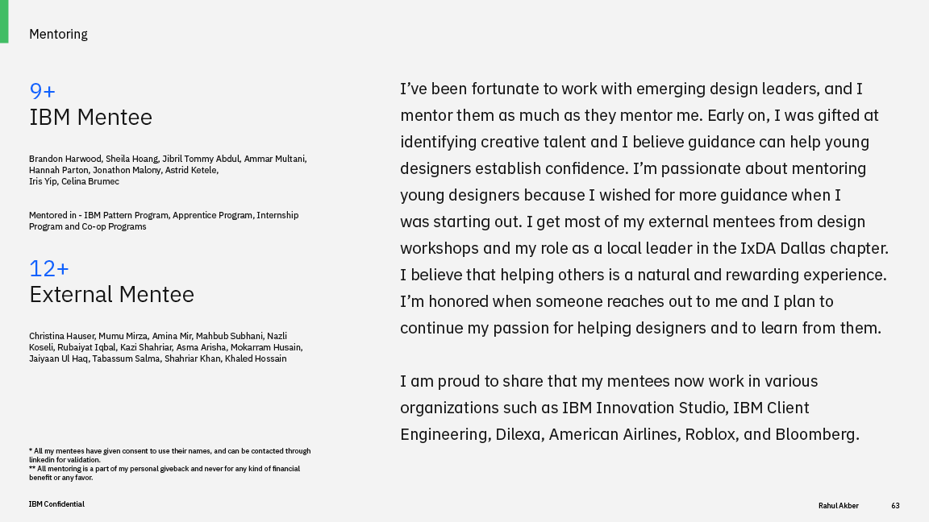Click the blue 12+ figure

49,269
